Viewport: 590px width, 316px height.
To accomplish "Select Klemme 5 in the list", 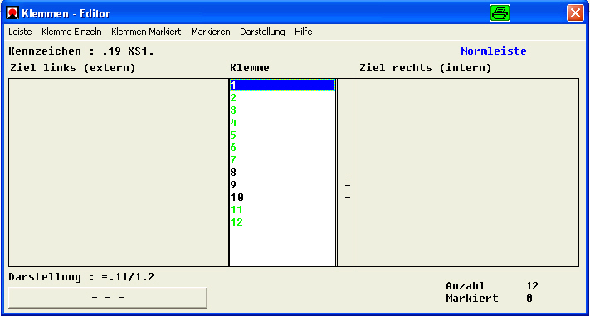I will (282, 135).
